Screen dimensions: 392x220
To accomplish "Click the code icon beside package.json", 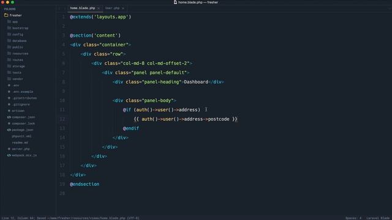I will tap(9, 130).
